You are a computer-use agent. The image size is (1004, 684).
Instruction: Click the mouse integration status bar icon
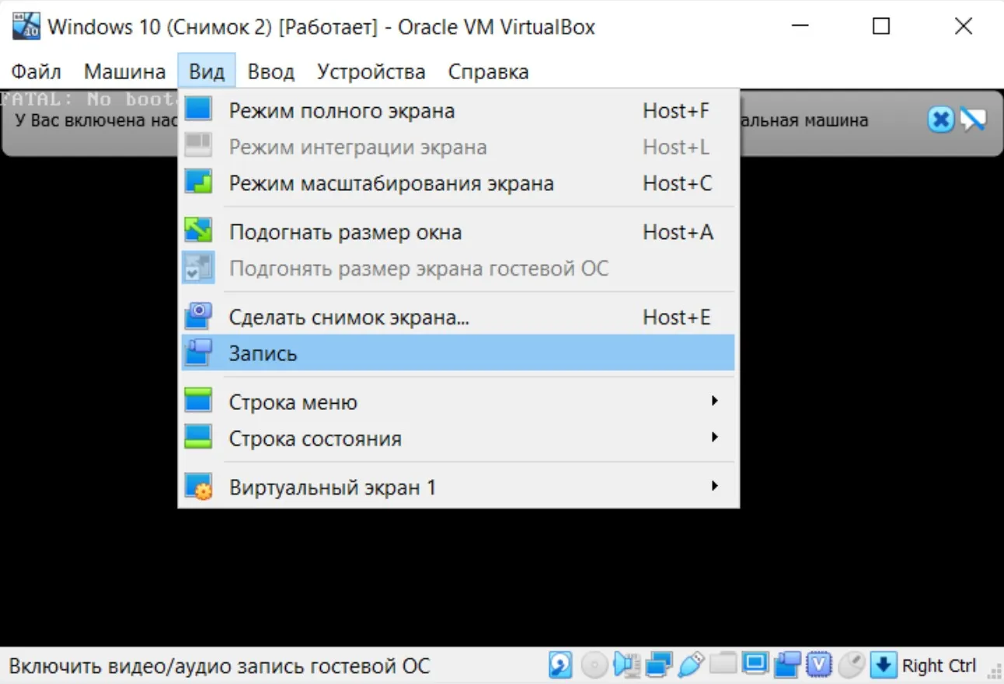tap(852, 665)
